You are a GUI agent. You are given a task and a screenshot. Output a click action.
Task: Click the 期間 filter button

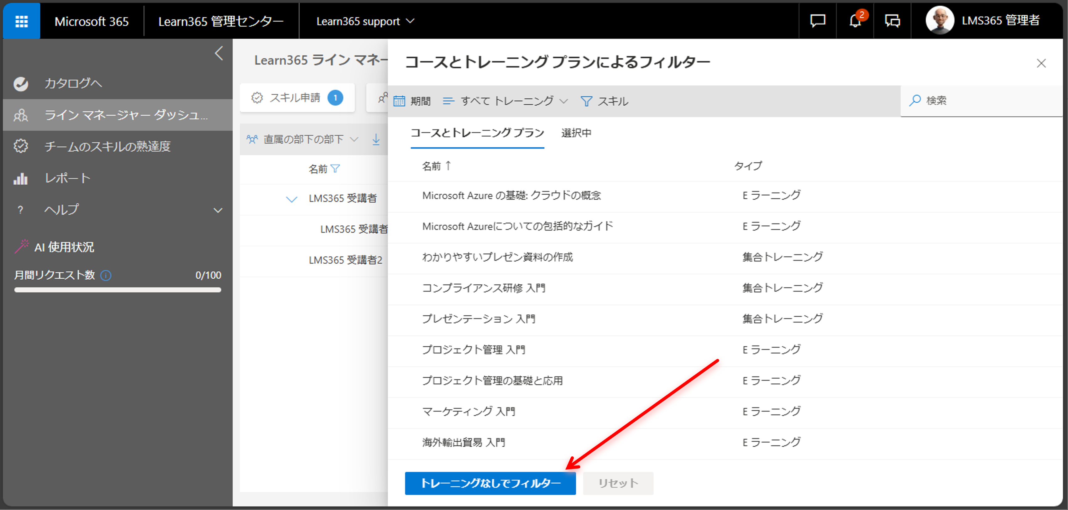click(x=412, y=101)
